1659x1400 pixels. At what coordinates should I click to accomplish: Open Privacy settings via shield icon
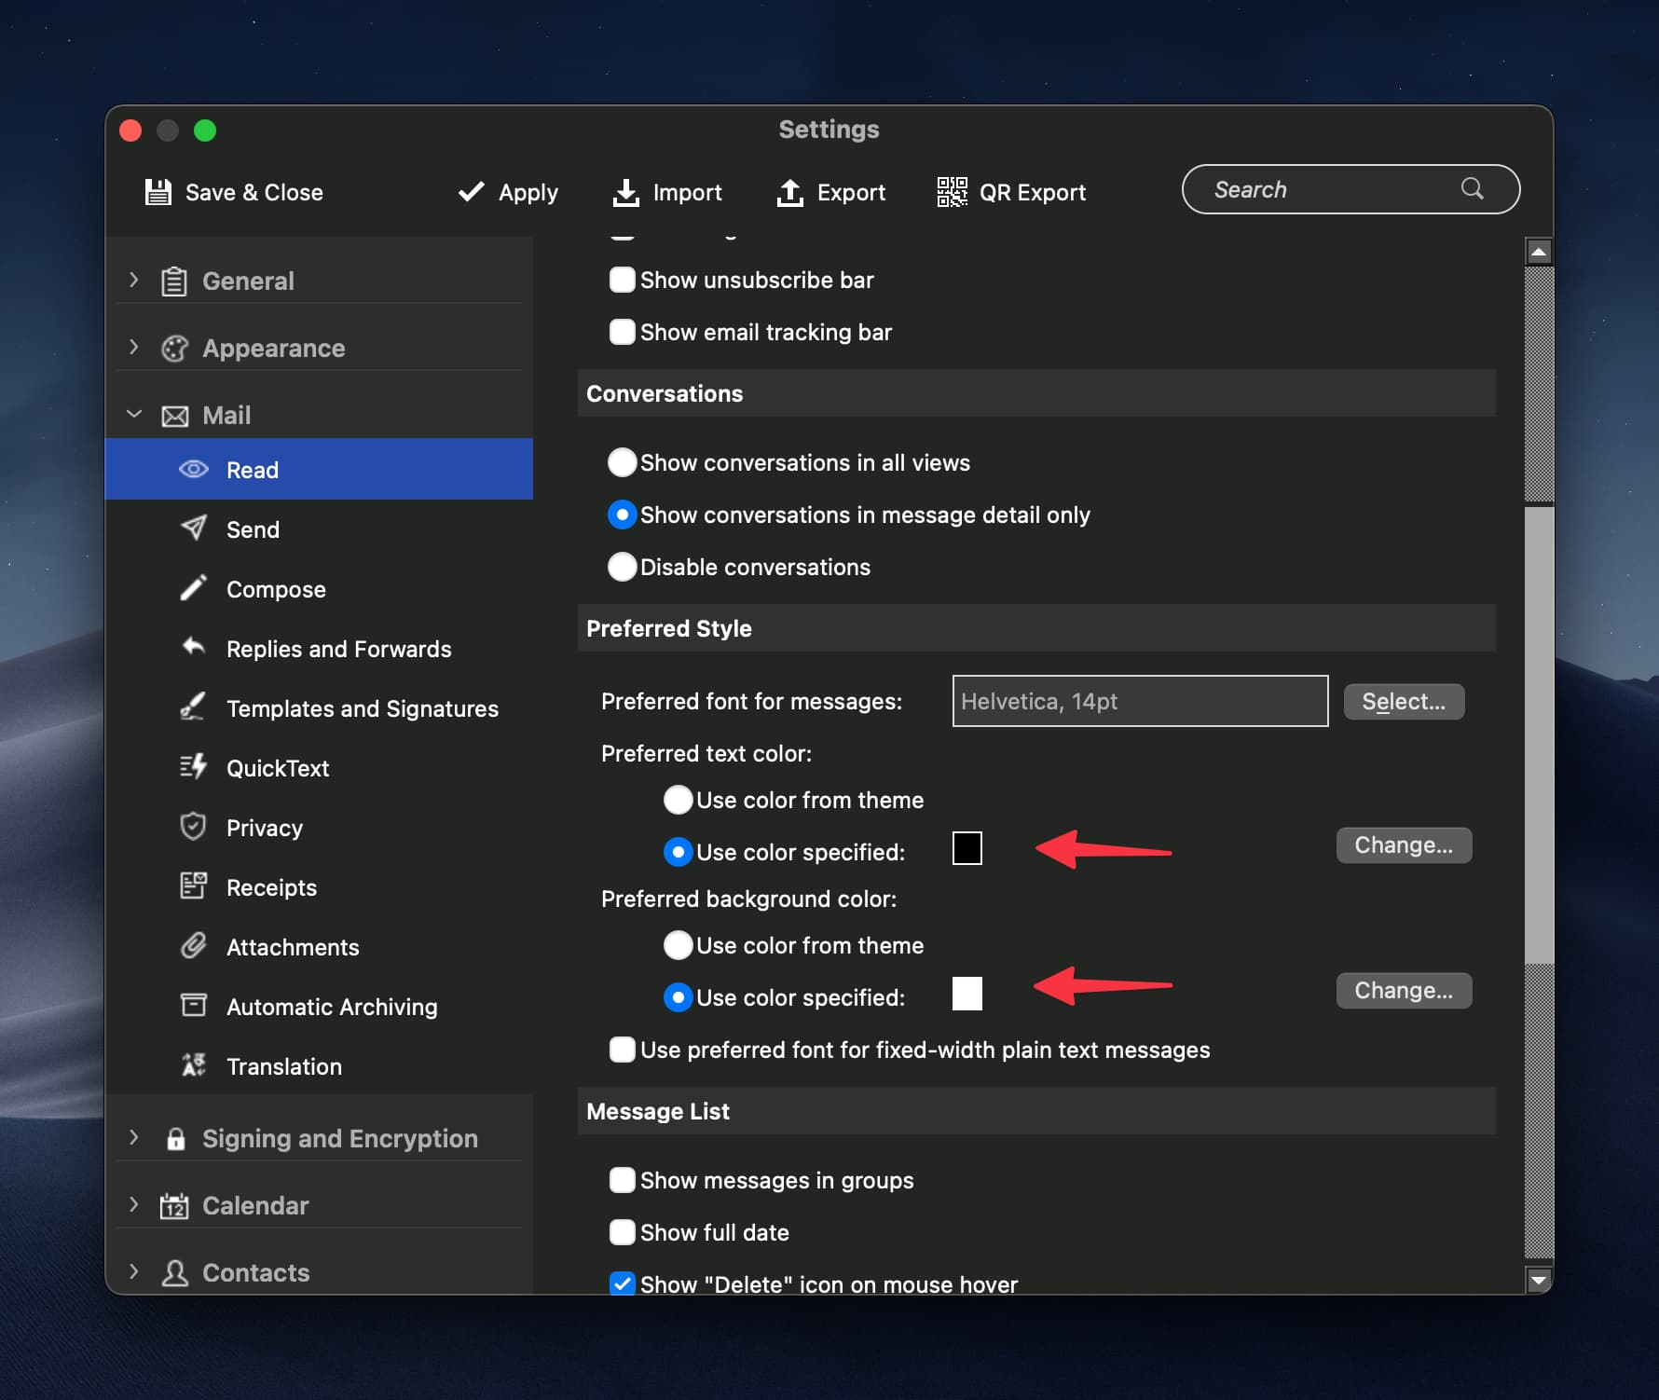pos(193,827)
